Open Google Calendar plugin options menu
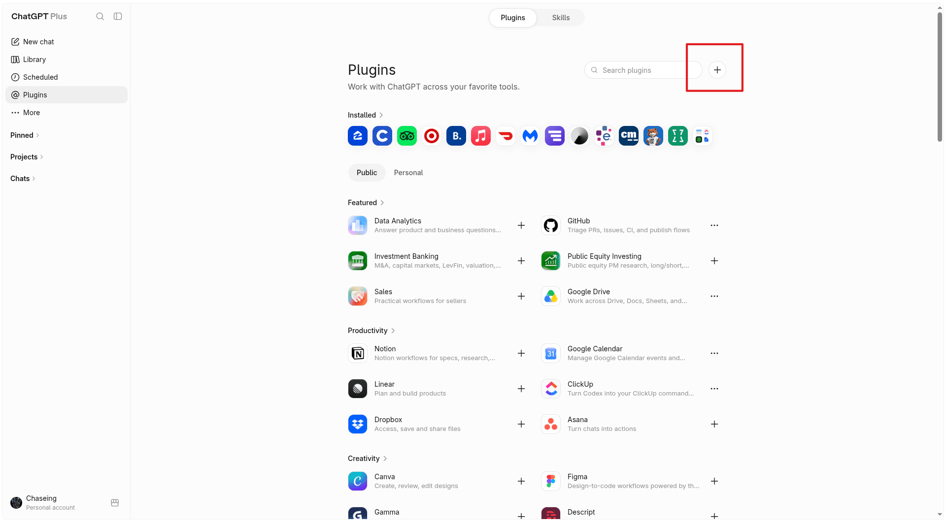946x521 pixels. pyautogui.click(x=714, y=353)
